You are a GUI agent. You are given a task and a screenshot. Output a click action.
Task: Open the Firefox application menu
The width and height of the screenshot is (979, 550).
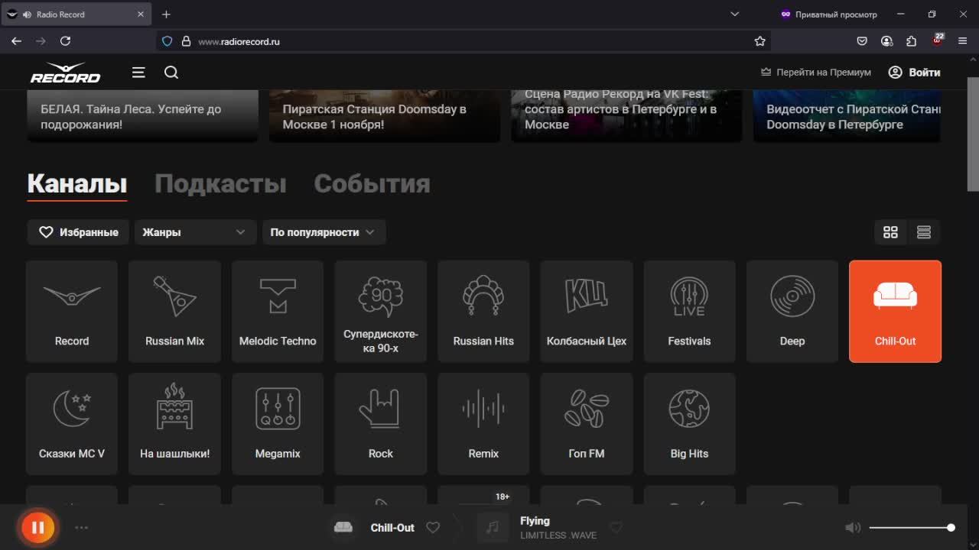[962, 41]
